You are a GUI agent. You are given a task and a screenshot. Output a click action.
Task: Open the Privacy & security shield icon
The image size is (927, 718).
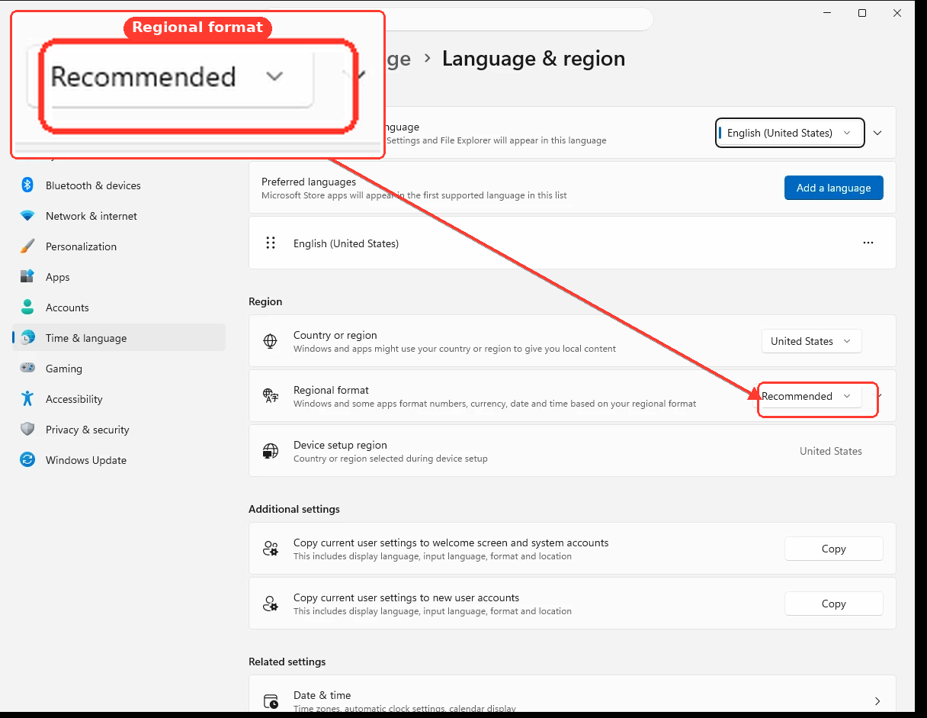coord(27,430)
